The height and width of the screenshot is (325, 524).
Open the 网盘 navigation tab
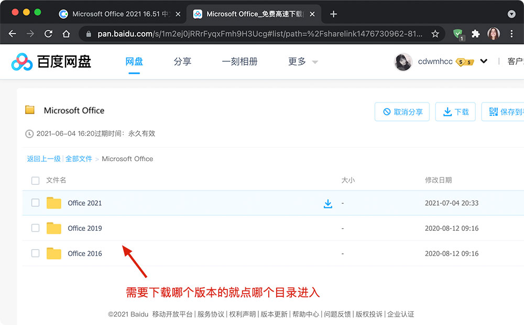tap(134, 61)
